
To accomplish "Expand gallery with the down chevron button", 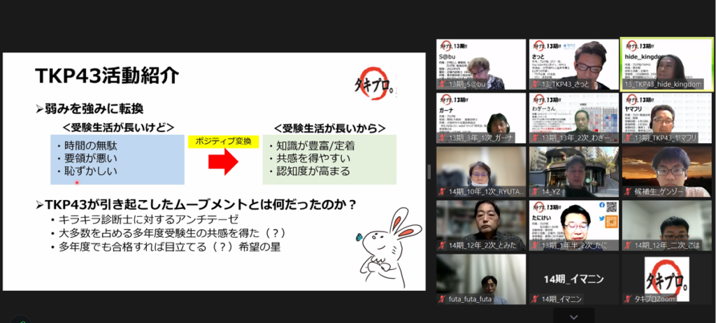I will click(573, 316).
